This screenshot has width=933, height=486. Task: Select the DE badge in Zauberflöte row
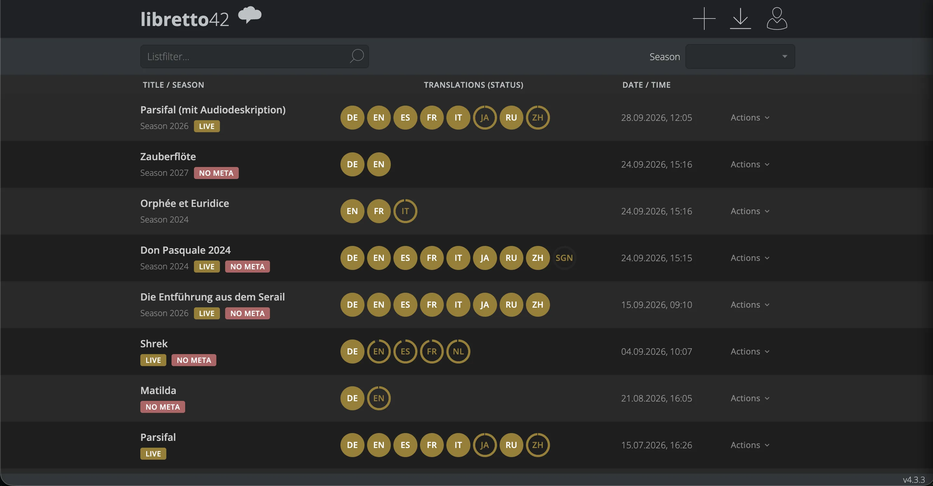[352, 164]
